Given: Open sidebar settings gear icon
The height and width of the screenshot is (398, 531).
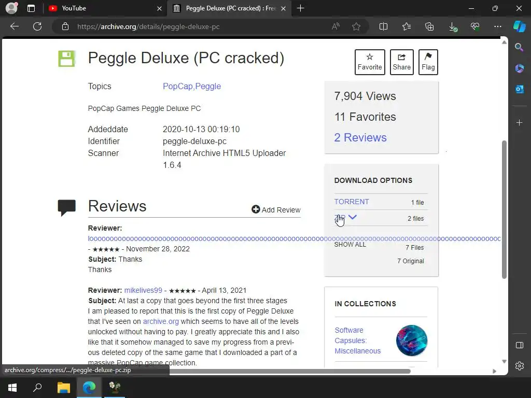Looking at the screenshot, I should [x=519, y=366].
